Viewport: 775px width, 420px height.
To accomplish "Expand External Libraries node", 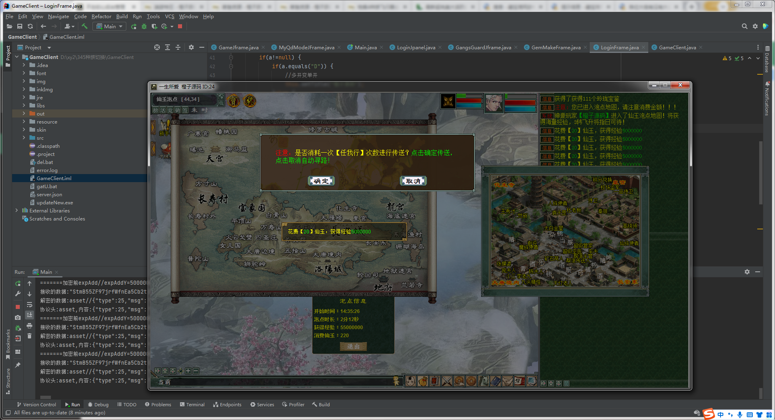I will (17, 210).
